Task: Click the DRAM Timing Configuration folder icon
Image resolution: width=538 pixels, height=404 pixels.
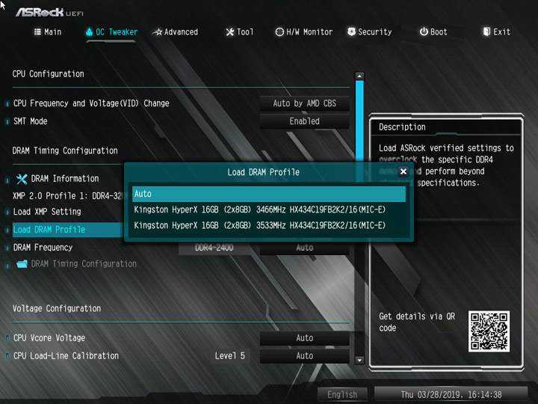Action: tap(22, 264)
